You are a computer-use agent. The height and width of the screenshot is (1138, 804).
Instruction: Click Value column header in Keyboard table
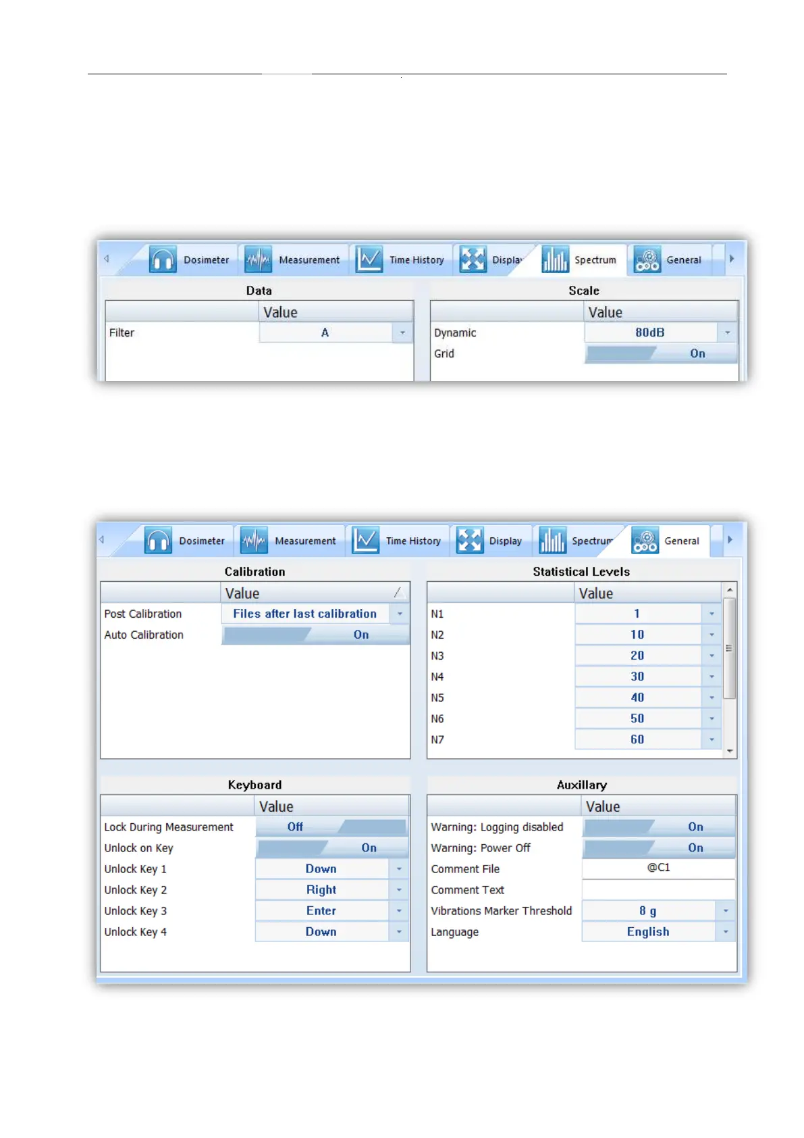tap(331, 806)
